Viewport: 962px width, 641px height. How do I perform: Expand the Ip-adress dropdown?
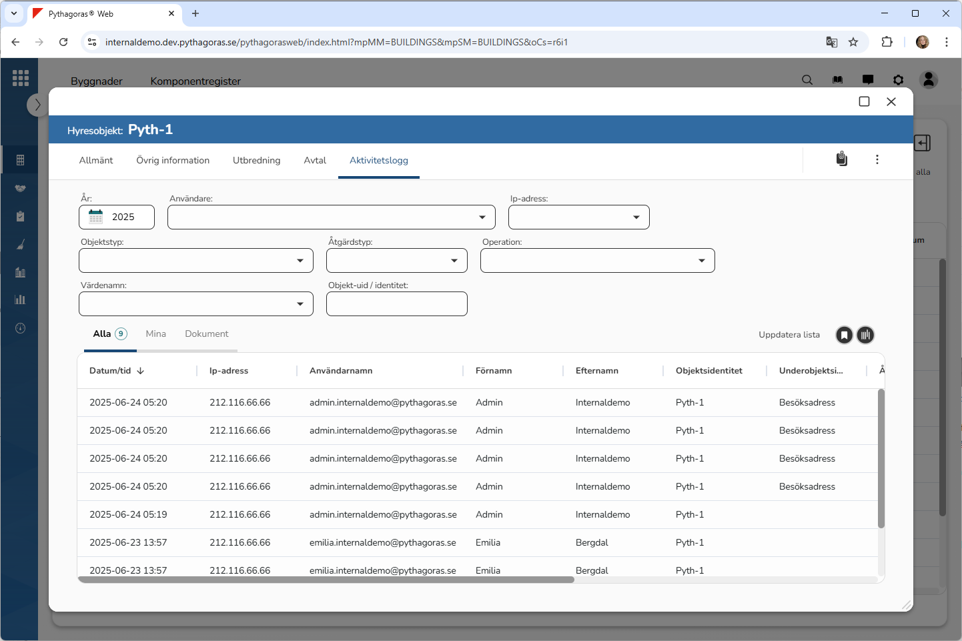[x=578, y=217]
